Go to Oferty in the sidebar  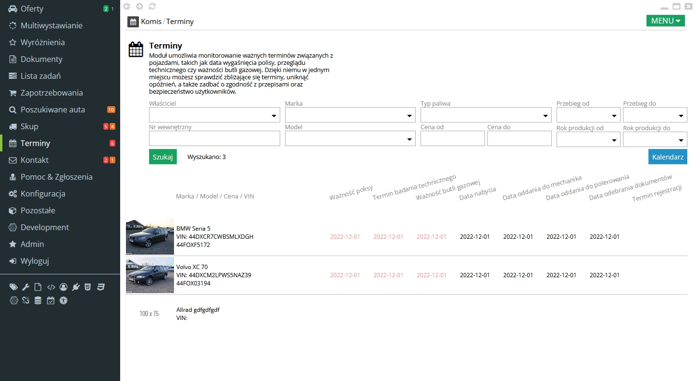click(x=32, y=9)
